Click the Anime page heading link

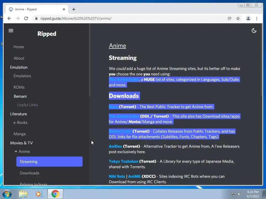point(117,46)
